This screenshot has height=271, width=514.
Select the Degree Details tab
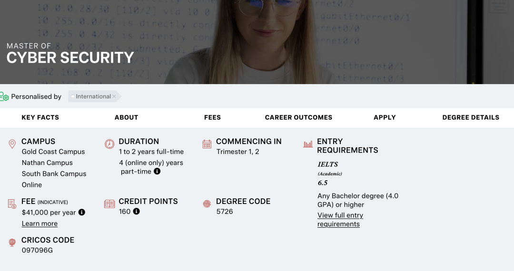(x=471, y=117)
